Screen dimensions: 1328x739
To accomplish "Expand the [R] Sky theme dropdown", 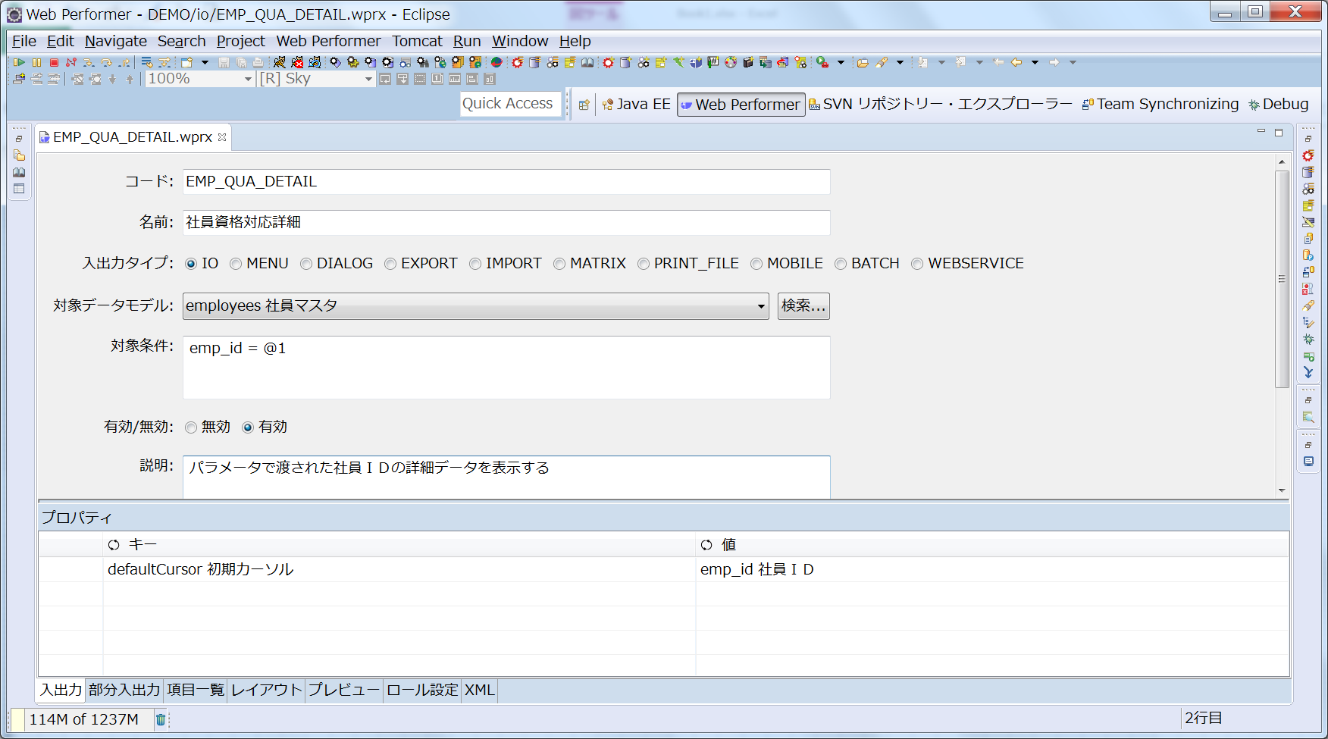I will click(x=368, y=79).
